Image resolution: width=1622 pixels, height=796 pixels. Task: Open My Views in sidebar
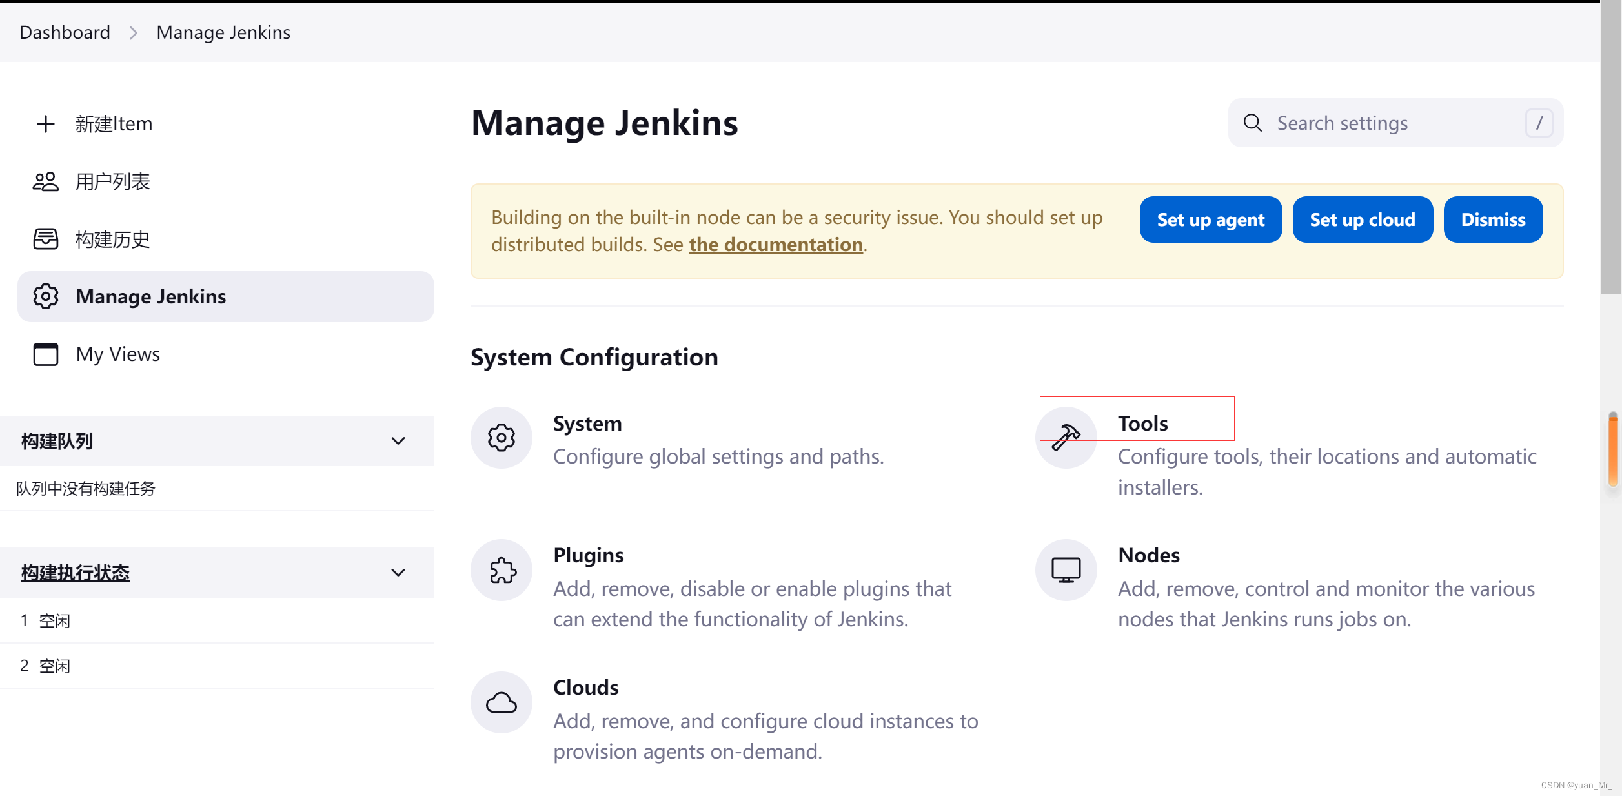click(x=226, y=354)
